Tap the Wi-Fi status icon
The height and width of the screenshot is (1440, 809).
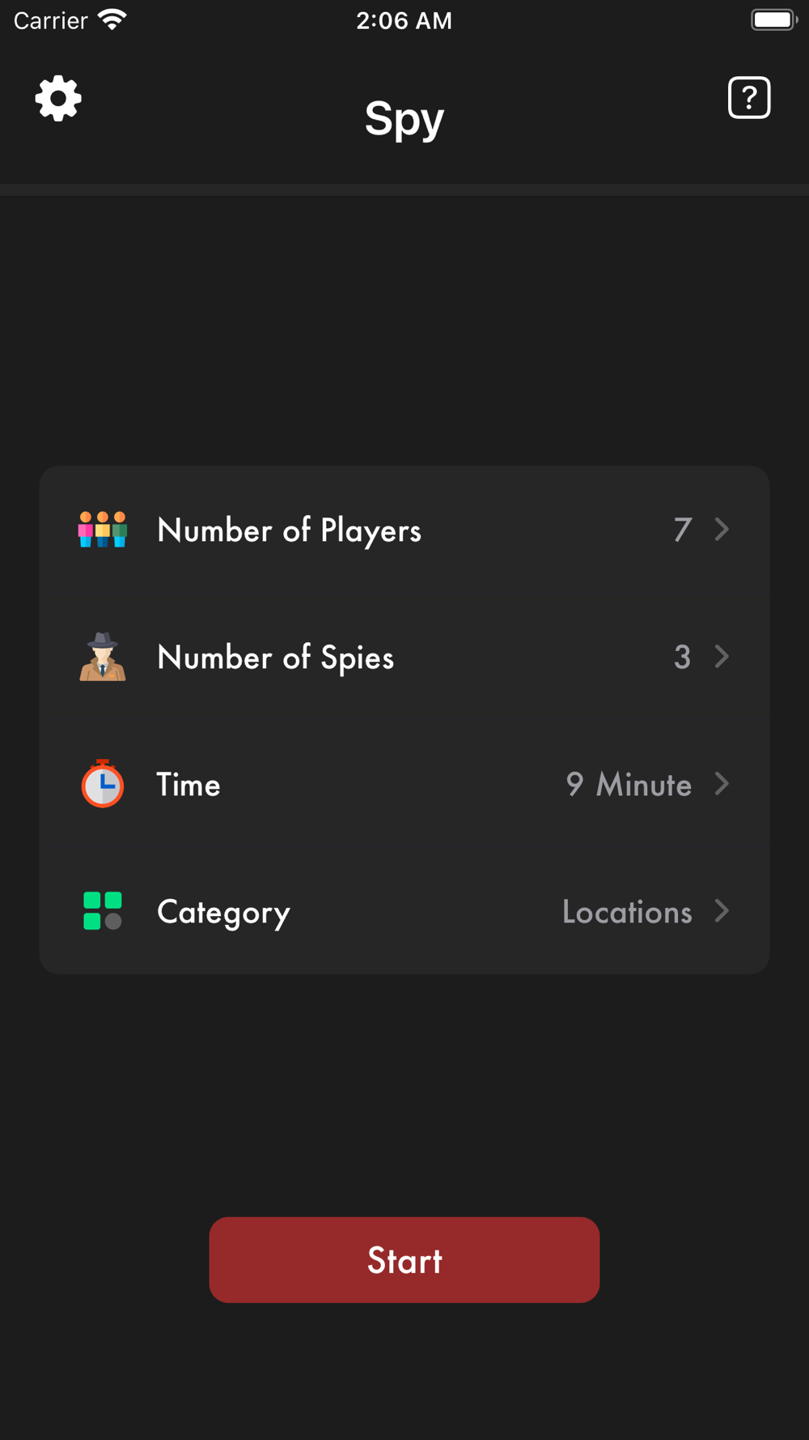(x=112, y=19)
